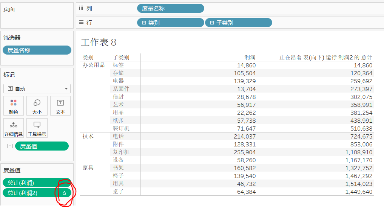Select the 电话 sub-category row
Viewport: 384px width, 207px height.
[x=118, y=136]
